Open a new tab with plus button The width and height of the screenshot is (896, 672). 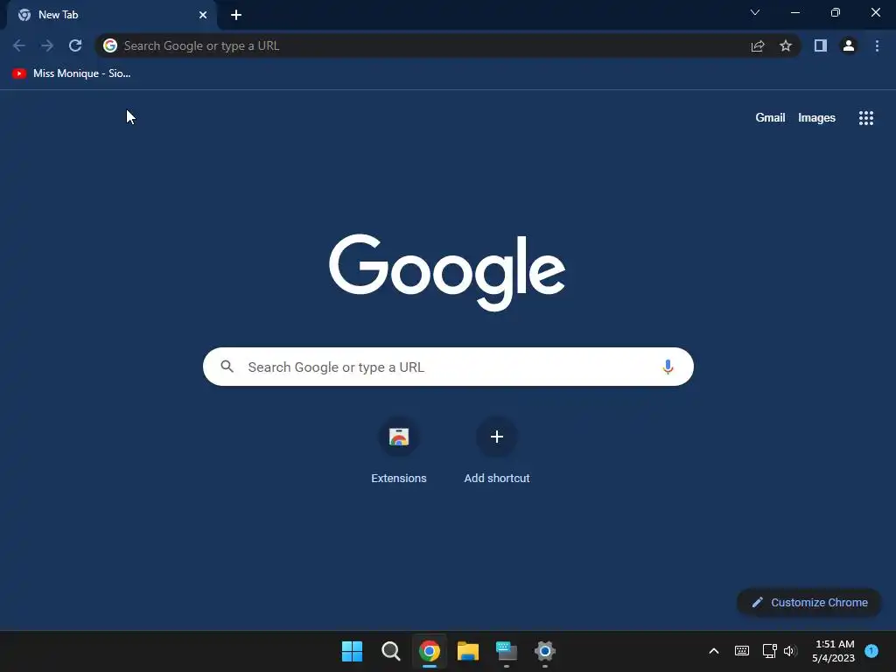(x=236, y=15)
